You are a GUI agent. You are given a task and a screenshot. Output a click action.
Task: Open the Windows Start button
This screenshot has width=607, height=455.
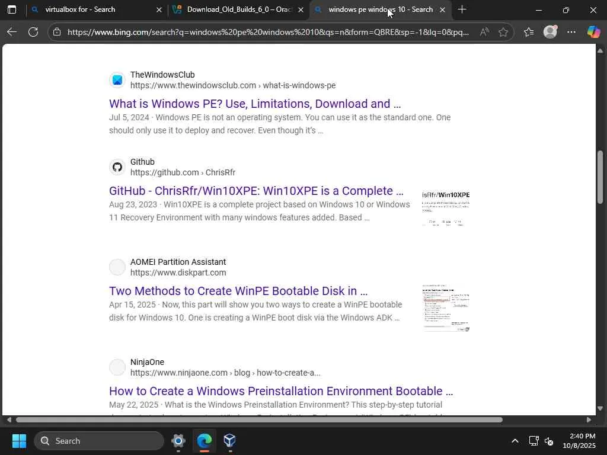tap(19, 441)
